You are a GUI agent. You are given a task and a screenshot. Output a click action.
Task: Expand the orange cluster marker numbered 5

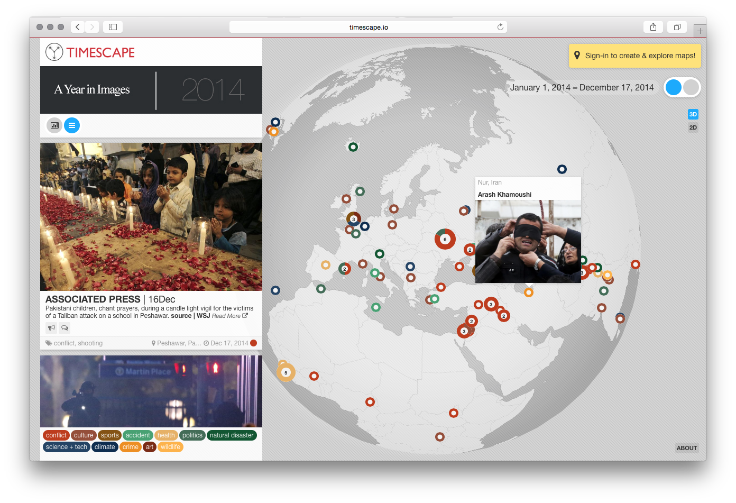pos(286,372)
